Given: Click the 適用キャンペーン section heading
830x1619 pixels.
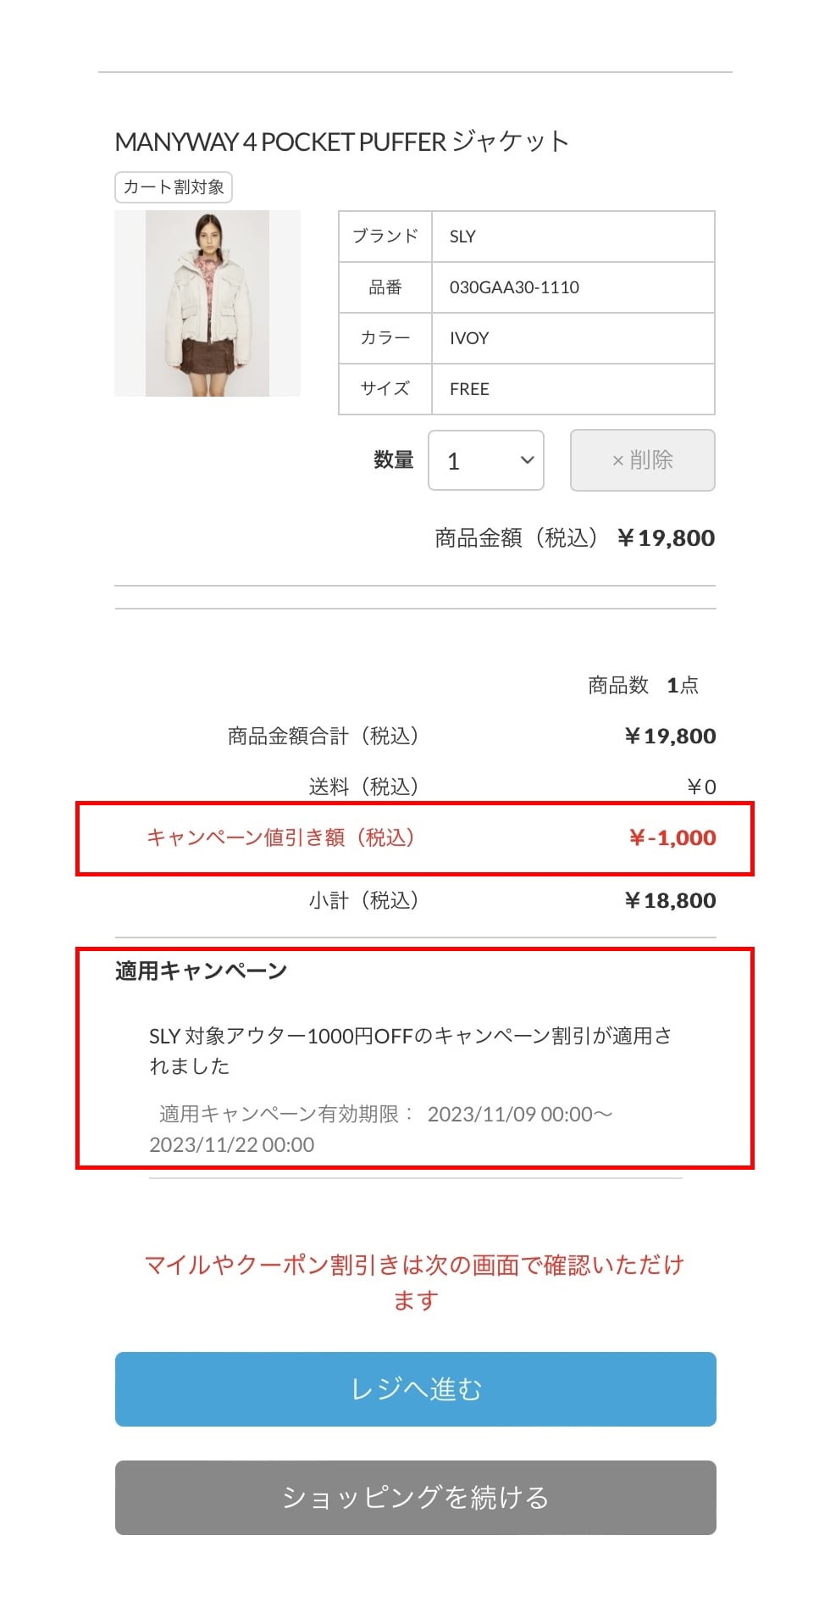Looking at the screenshot, I should [202, 971].
